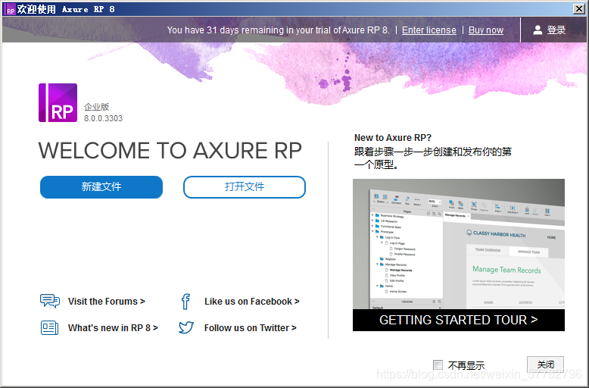Click the 企业版 edition label
Viewport: 589px width, 388px height.
coord(97,107)
